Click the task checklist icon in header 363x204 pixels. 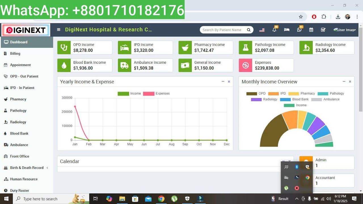coord(323,30)
